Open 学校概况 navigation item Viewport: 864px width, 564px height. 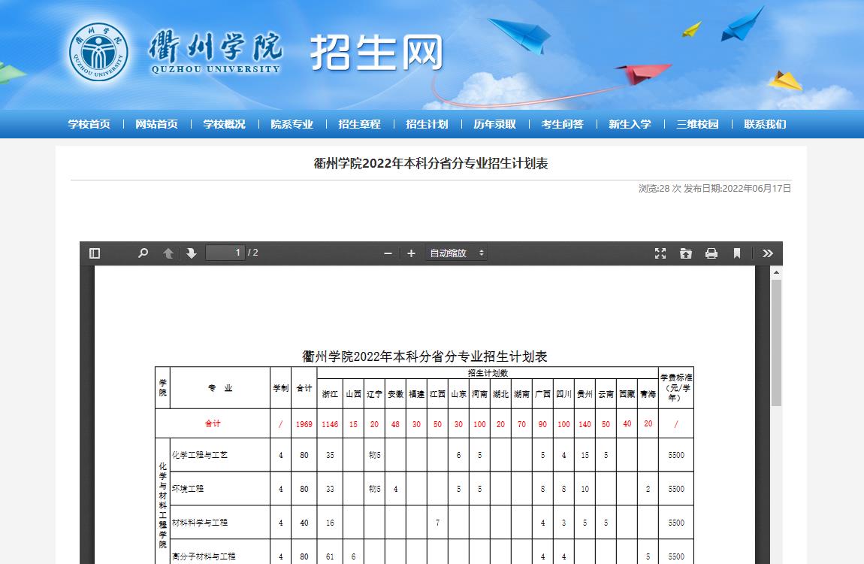click(x=225, y=124)
